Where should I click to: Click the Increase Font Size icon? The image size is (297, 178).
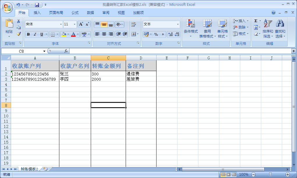click(81, 24)
